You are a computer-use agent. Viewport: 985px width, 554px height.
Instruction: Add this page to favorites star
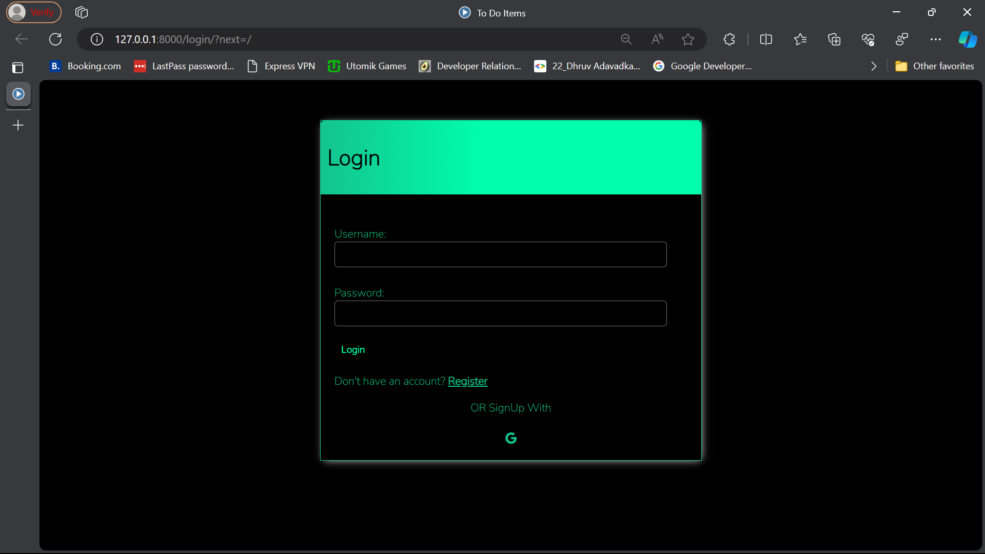(x=688, y=39)
